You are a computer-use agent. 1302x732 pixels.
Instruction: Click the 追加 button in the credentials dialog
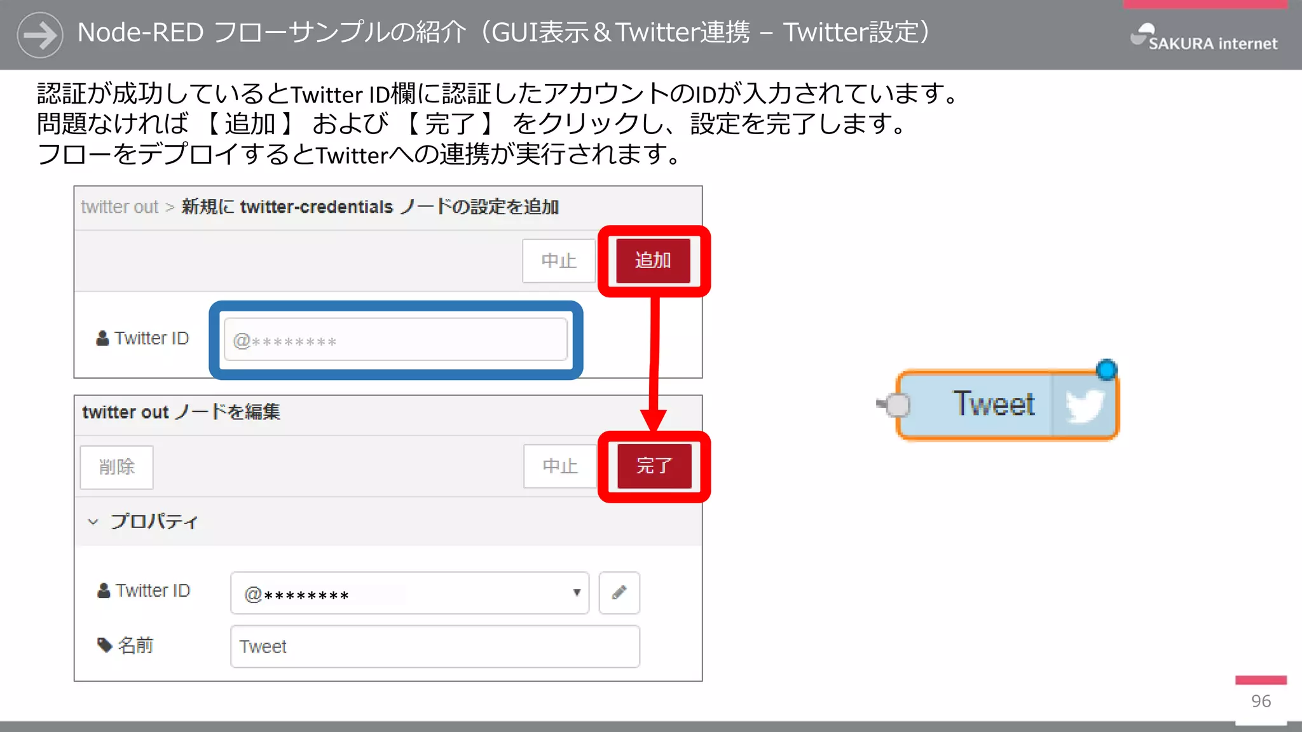pos(653,261)
